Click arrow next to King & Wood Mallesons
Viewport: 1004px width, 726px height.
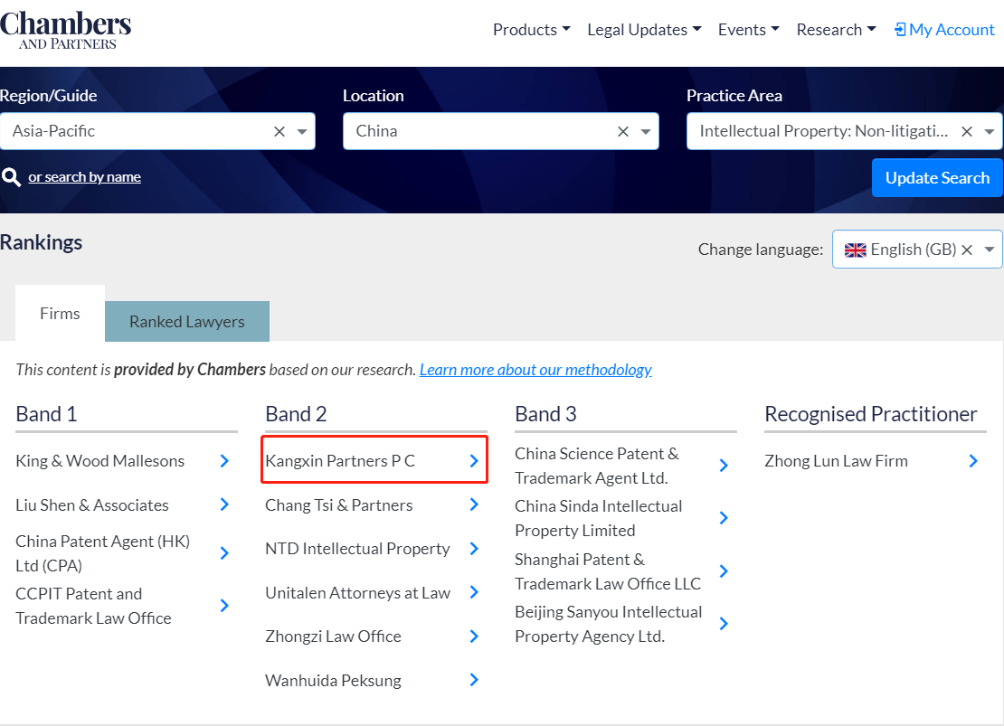(x=224, y=461)
